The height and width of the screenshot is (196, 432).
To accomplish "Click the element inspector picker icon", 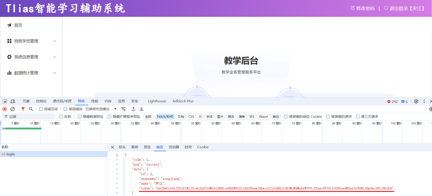I will point(5,101).
